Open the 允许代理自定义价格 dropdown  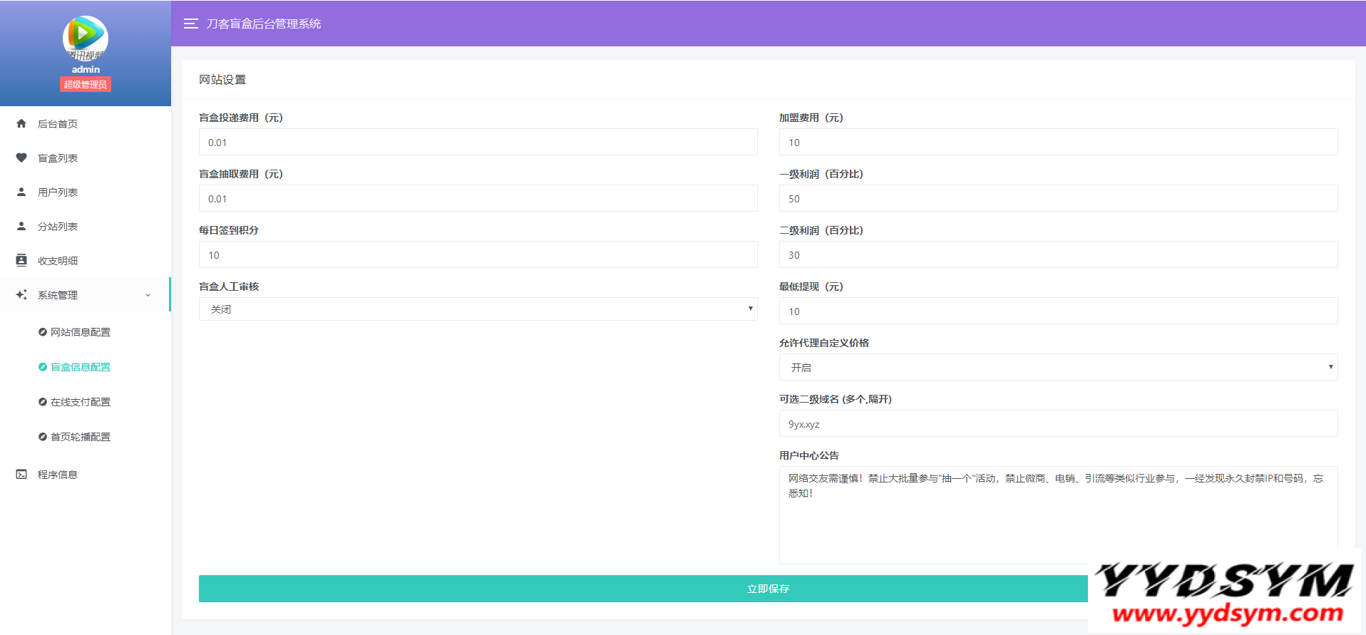tap(1058, 368)
